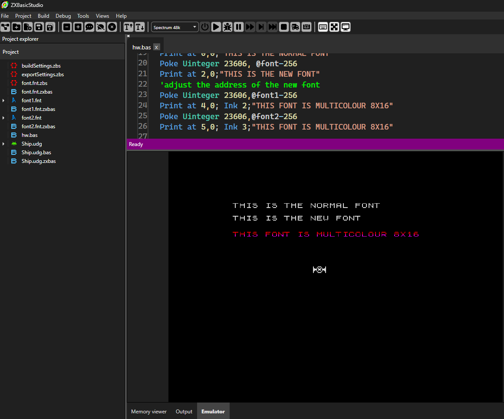
Task: Switch to the Memory viewer tab
Action: pyautogui.click(x=149, y=412)
